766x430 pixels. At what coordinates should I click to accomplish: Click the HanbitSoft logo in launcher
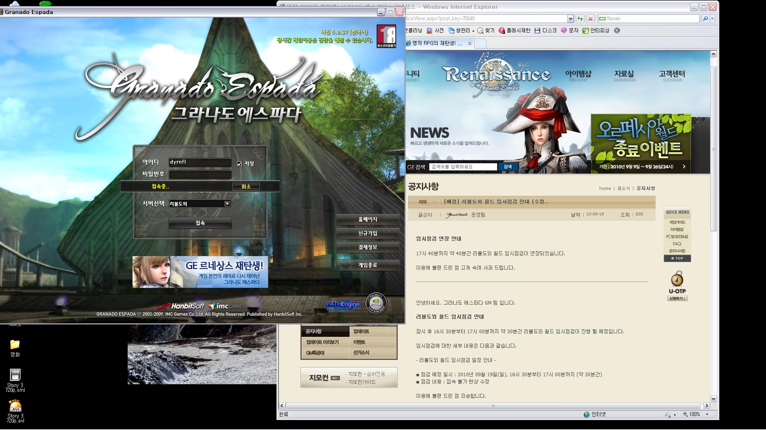(x=181, y=306)
